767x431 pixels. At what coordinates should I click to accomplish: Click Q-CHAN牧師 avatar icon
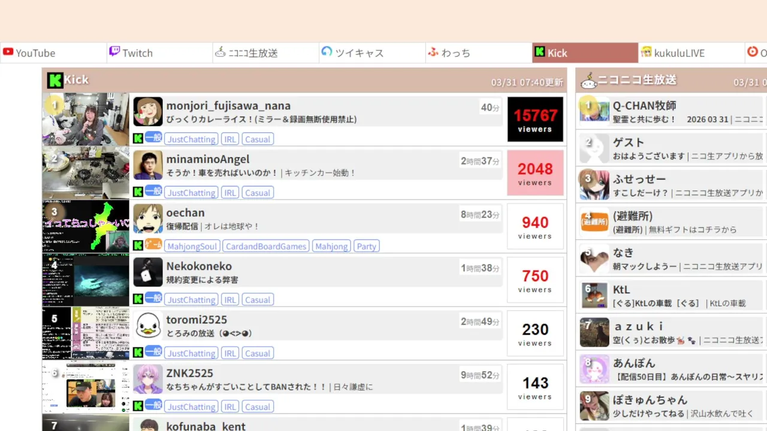(x=594, y=111)
